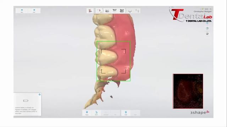This screenshot has height=127, width=227.
Task: Open the last greyed workflow step icon
Action: 137,11
